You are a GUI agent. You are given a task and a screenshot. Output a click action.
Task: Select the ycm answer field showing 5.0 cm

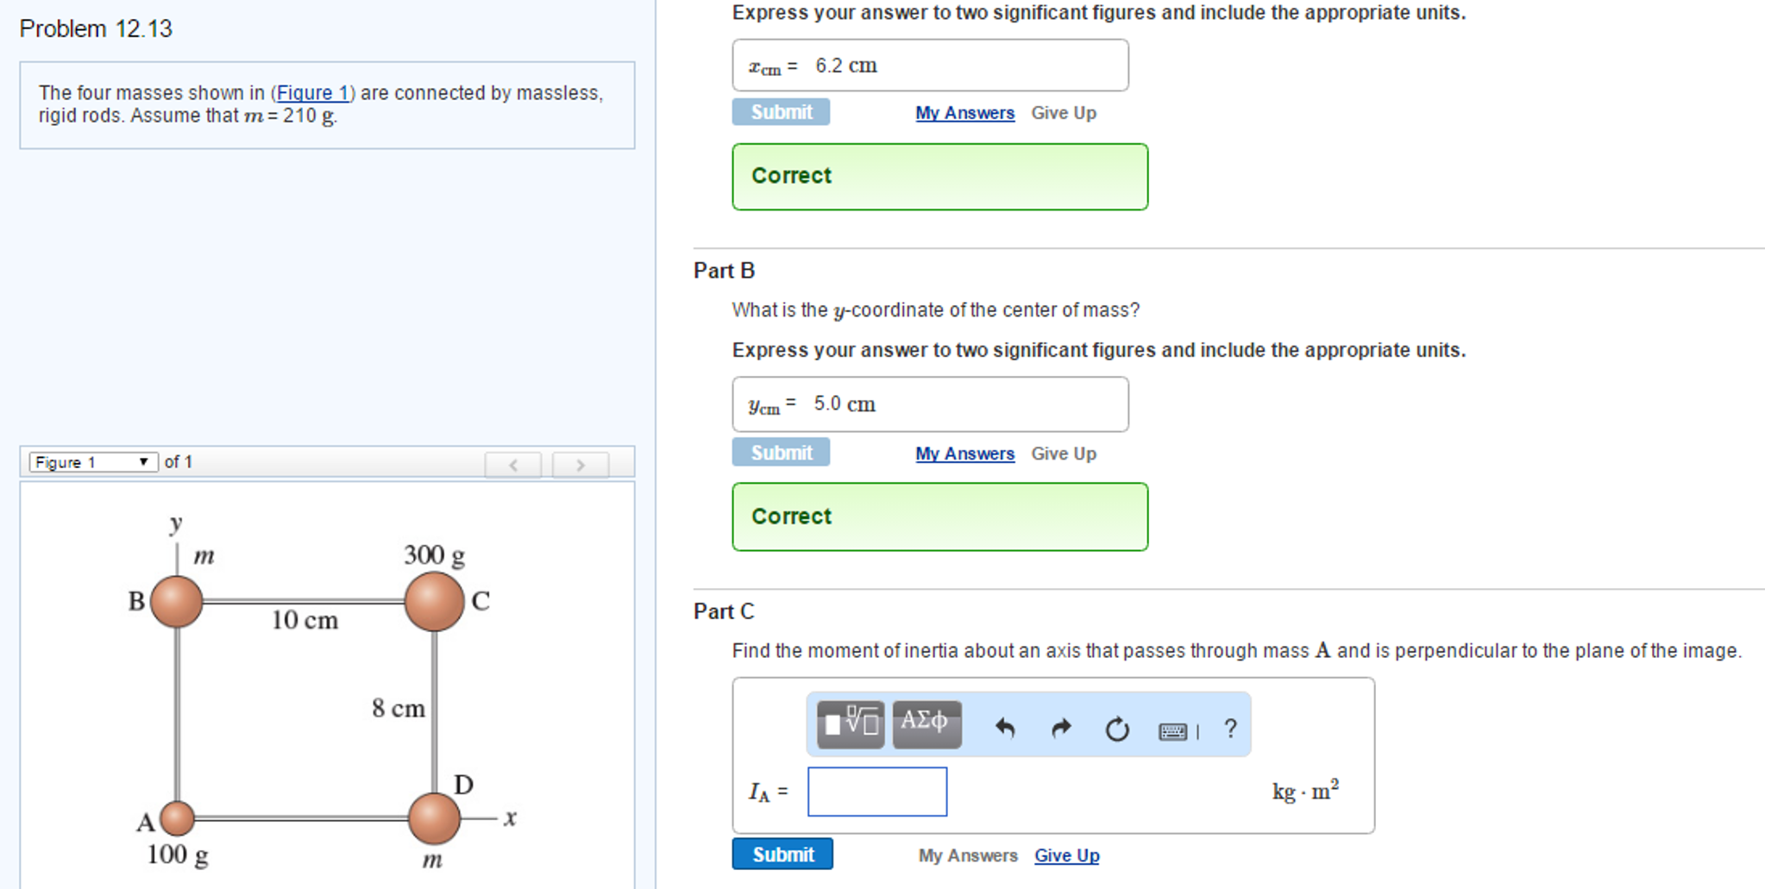(930, 404)
